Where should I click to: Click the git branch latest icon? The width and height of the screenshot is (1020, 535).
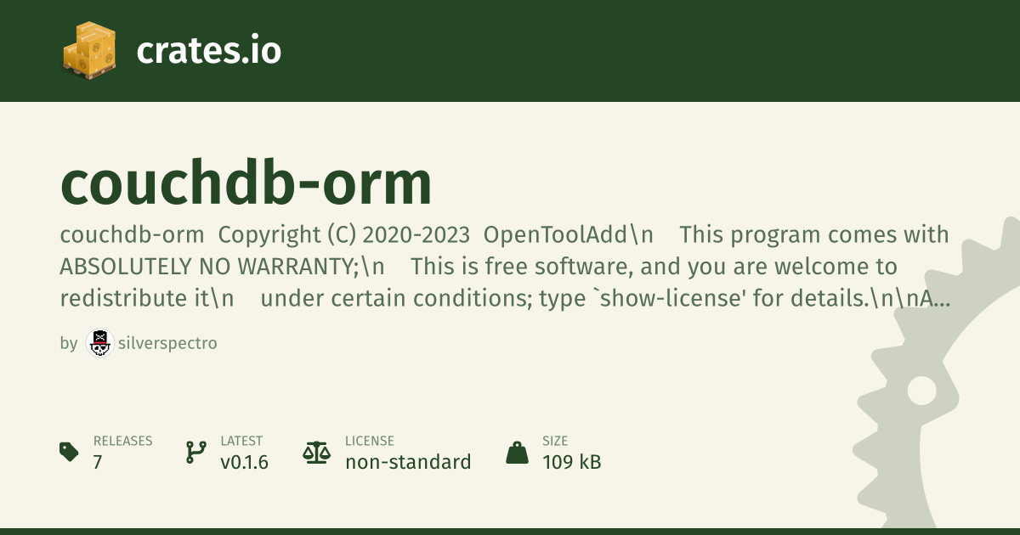pyautogui.click(x=195, y=452)
